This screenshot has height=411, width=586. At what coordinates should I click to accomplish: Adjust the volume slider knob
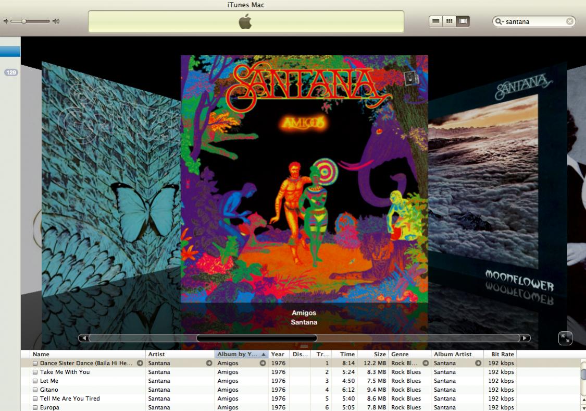pyautogui.click(x=24, y=21)
